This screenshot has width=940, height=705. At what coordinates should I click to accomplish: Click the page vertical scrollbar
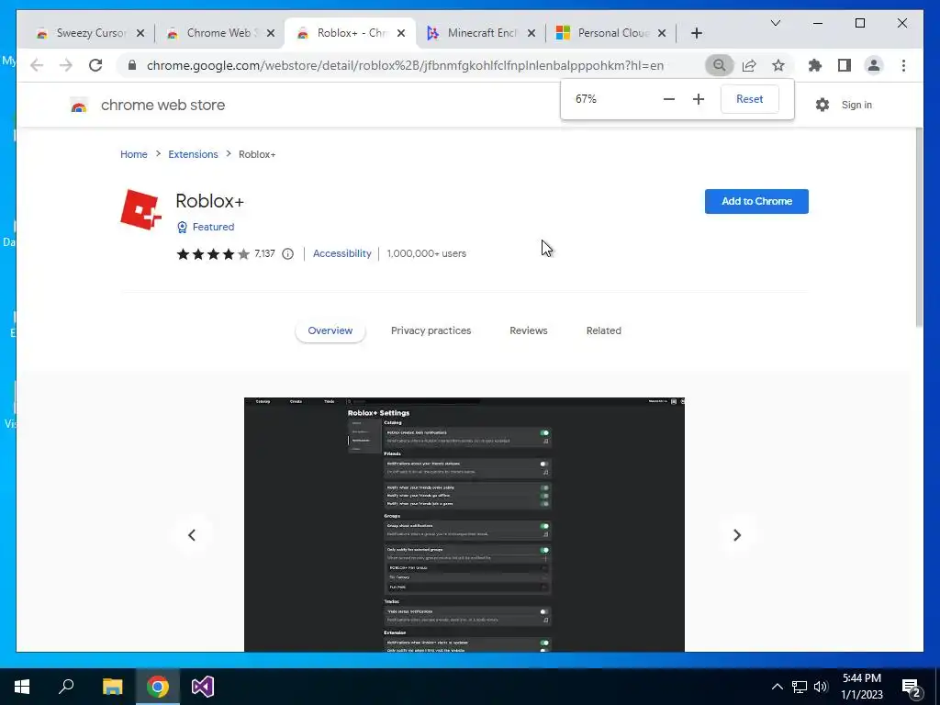point(919,228)
